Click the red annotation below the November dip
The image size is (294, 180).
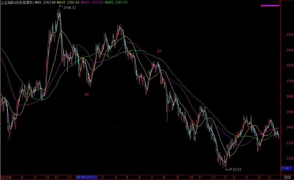point(87,94)
